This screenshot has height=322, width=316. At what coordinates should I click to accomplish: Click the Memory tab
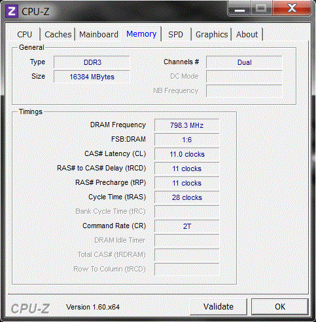141,34
